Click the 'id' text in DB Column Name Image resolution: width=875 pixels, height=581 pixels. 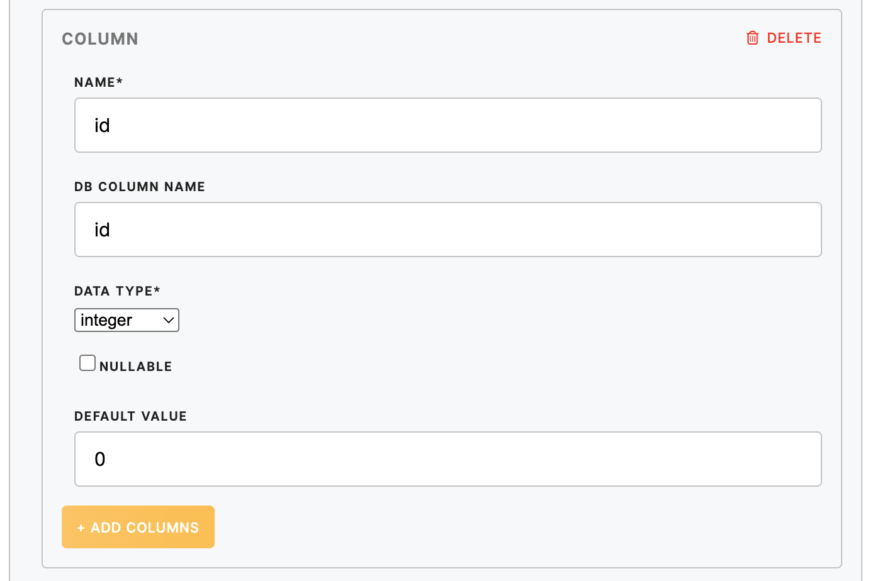(102, 230)
